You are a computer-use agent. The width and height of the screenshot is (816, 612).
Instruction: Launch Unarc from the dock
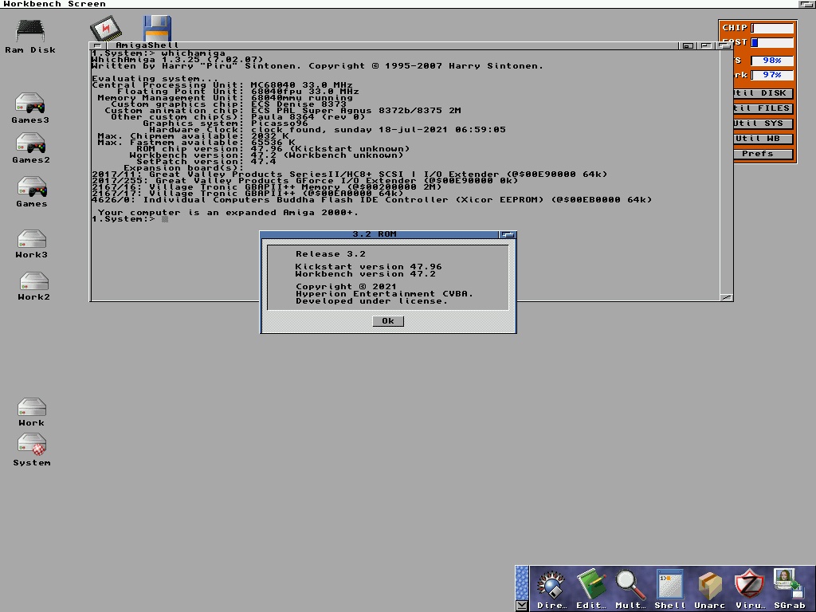pyautogui.click(x=709, y=589)
